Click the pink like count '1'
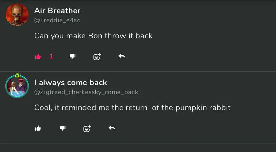The width and height of the screenshot is (276, 152). point(52,56)
